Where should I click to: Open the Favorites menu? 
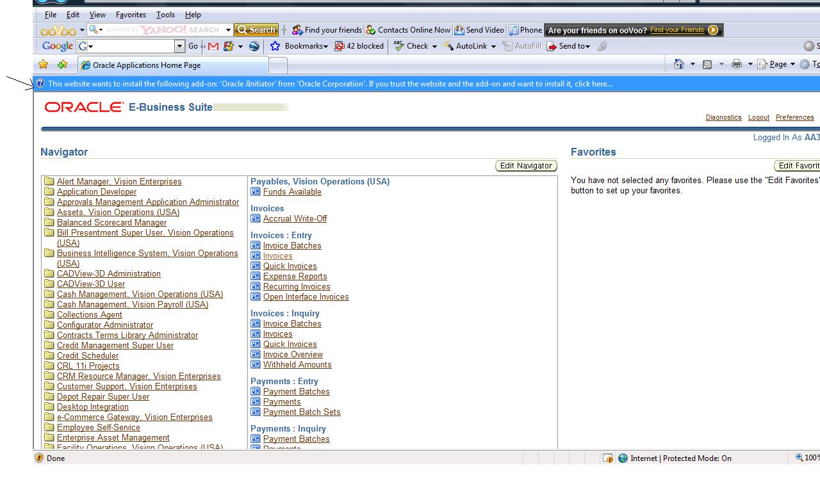pos(131,15)
